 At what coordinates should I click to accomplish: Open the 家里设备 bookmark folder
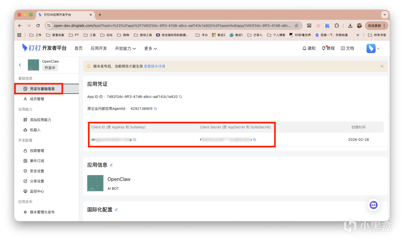(55, 35)
